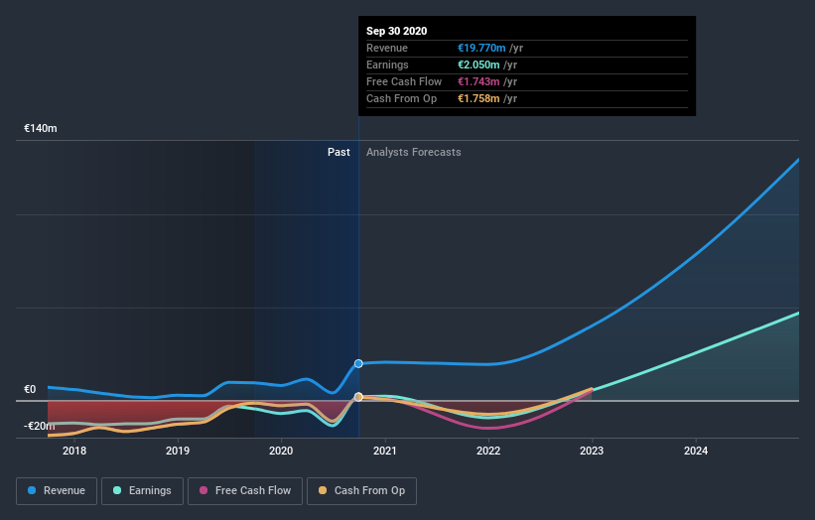
Task: Click the tooltip Free Cash Flow value €1.743m
Action: [x=478, y=81]
